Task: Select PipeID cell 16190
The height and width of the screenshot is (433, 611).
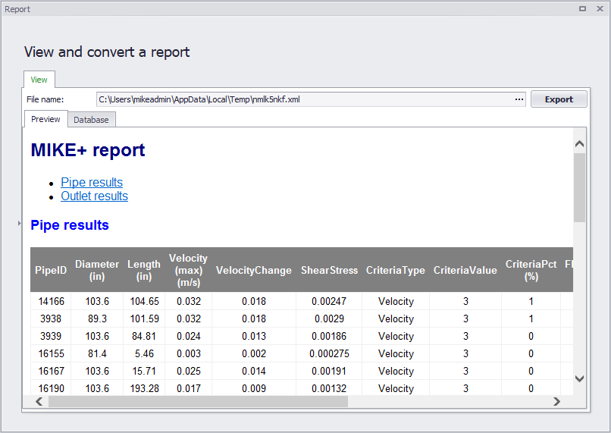Action: (x=51, y=388)
